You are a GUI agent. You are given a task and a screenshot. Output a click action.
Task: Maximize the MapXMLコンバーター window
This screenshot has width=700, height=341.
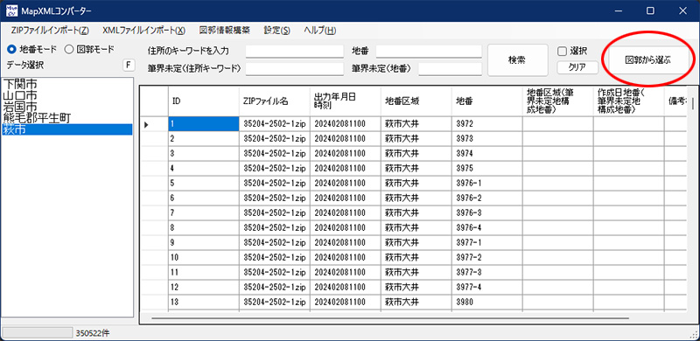650,10
